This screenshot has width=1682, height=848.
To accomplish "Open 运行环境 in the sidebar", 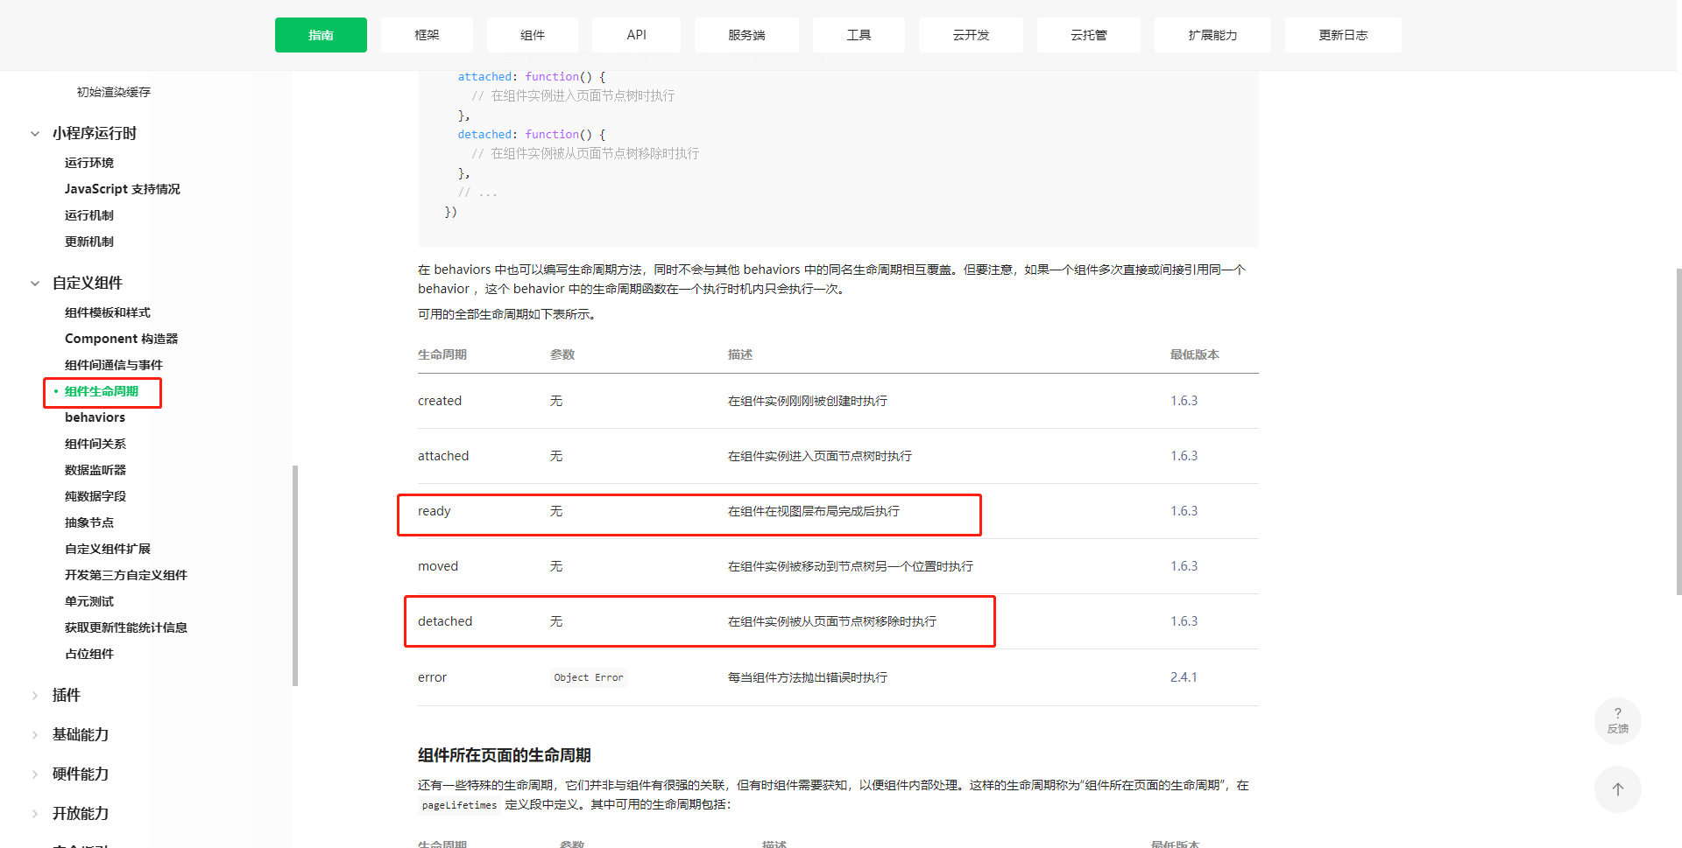I will (88, 163).
